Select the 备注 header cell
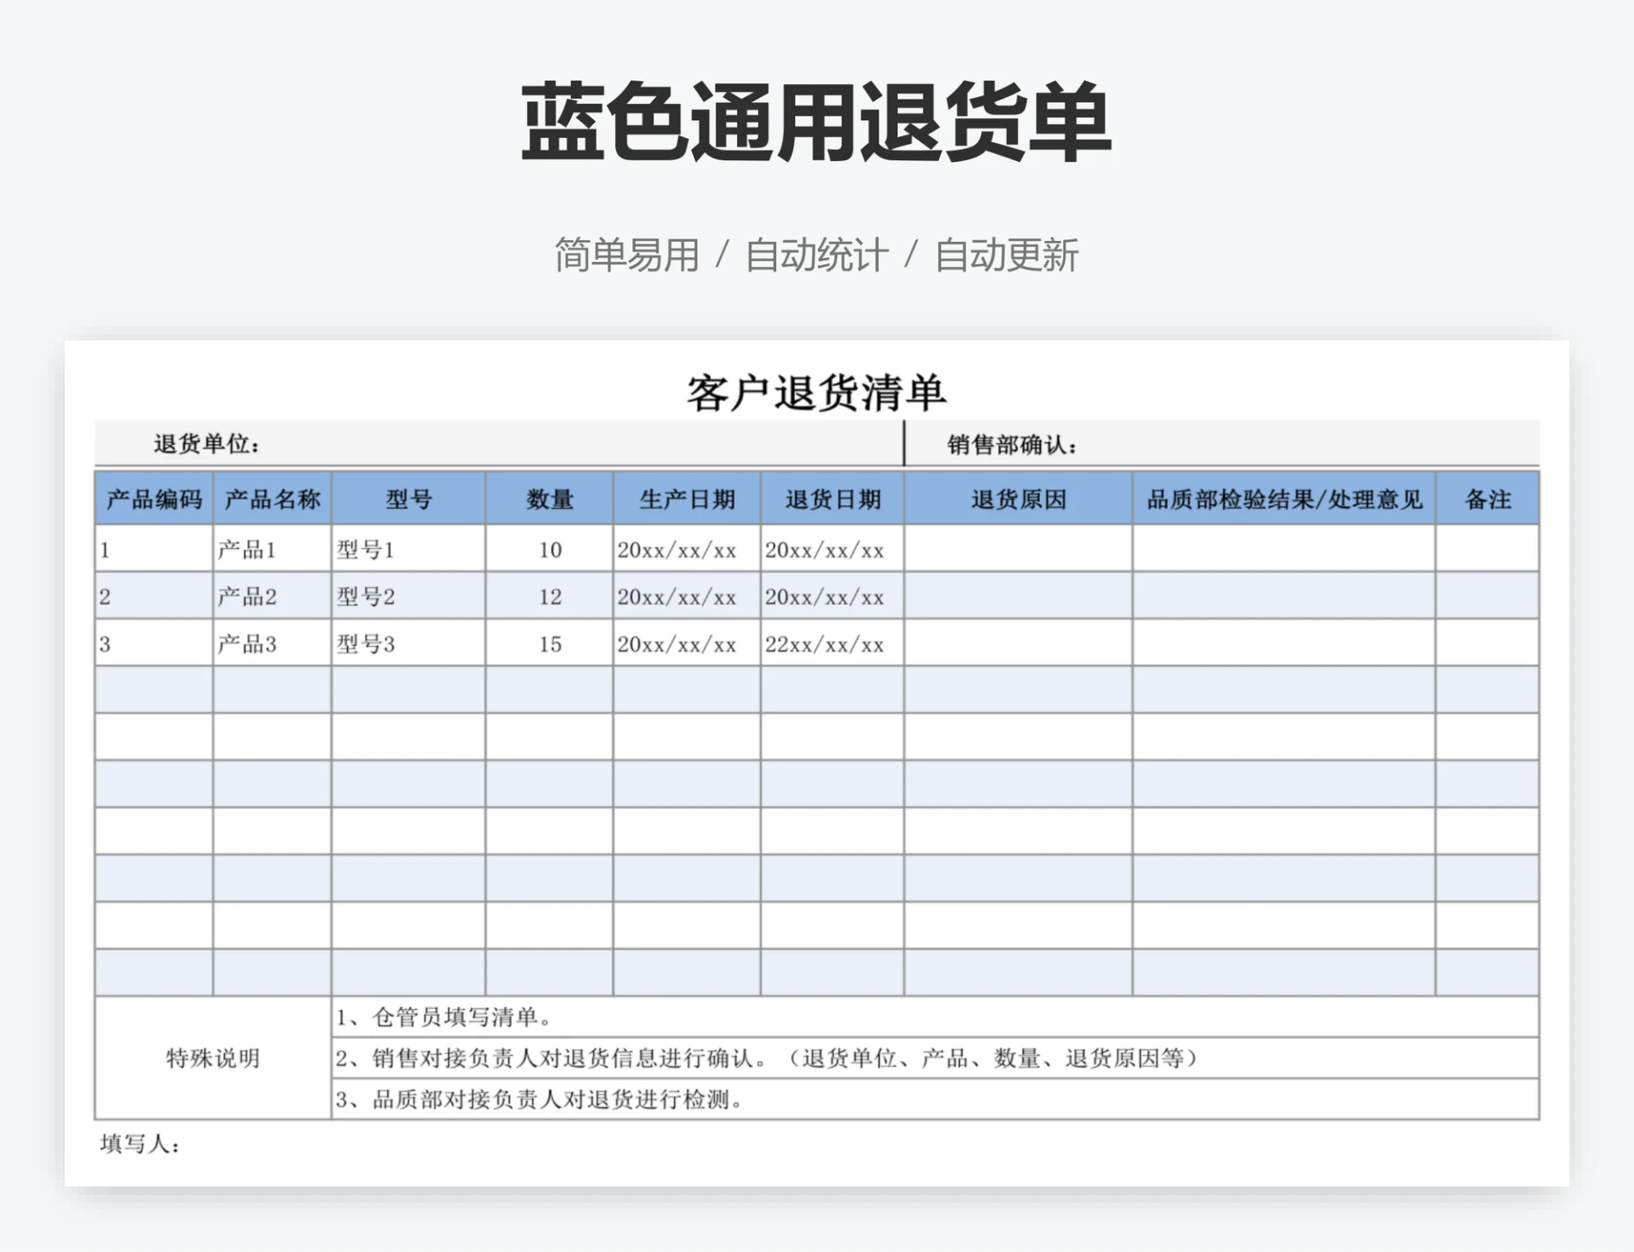1634x1252 pixels. (1488, 500)
